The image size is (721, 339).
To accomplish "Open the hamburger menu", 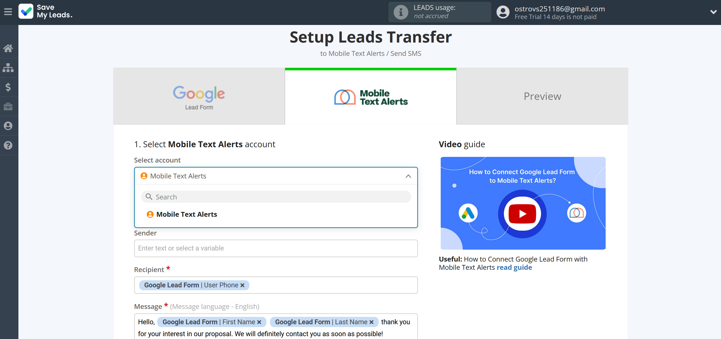I will coord(8,12).
